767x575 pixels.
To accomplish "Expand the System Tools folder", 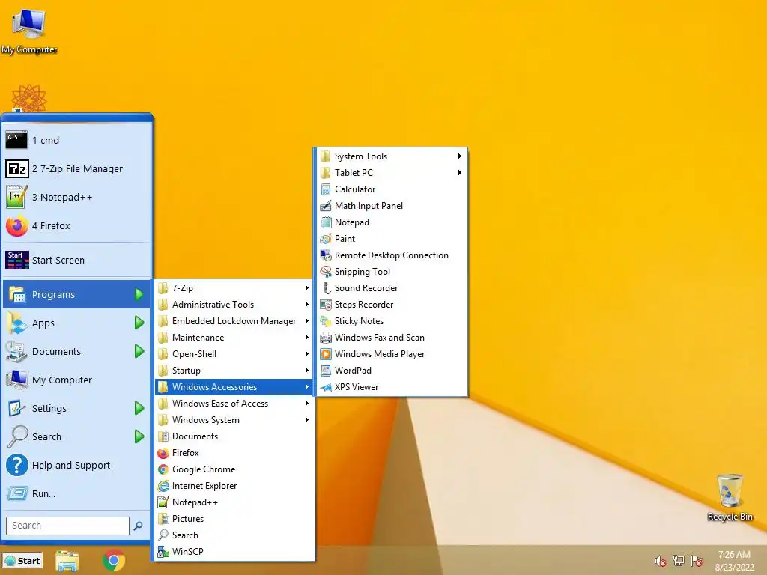I will tap(391, 156).
